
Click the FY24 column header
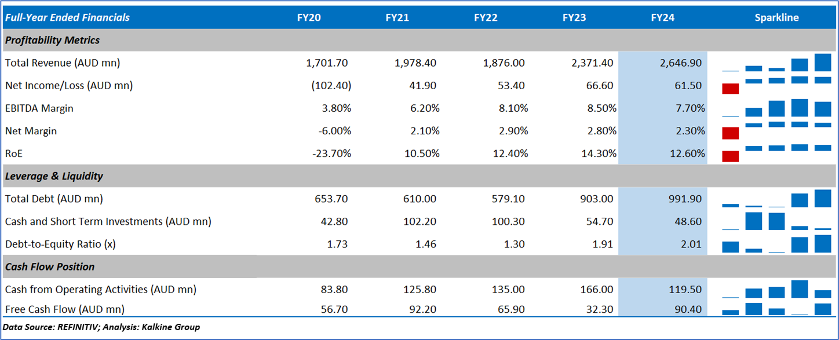[662, 17]
